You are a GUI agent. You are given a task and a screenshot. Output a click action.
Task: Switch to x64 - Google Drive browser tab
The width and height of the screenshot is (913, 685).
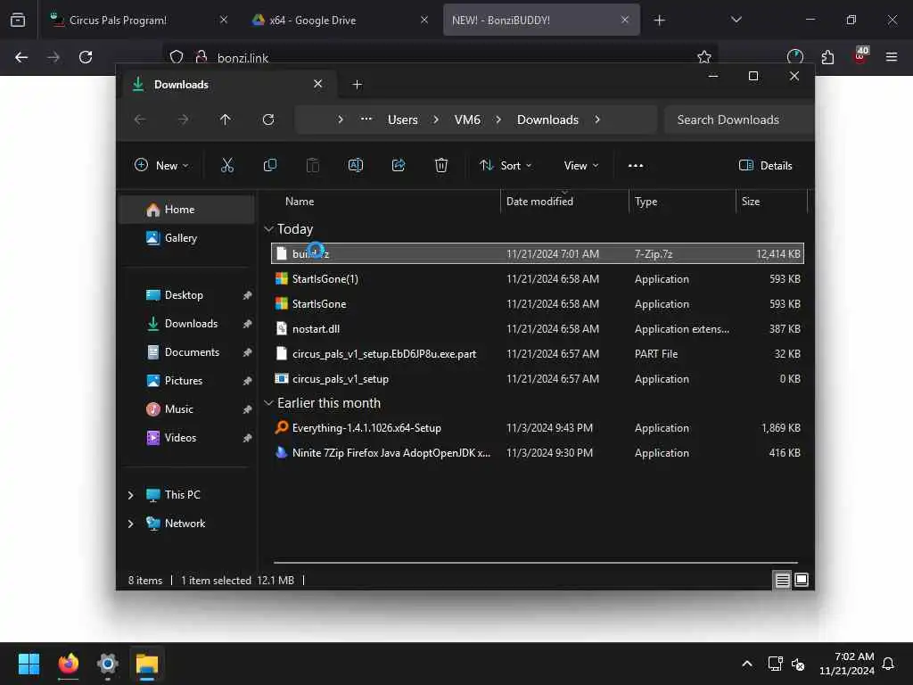(340, 20)
